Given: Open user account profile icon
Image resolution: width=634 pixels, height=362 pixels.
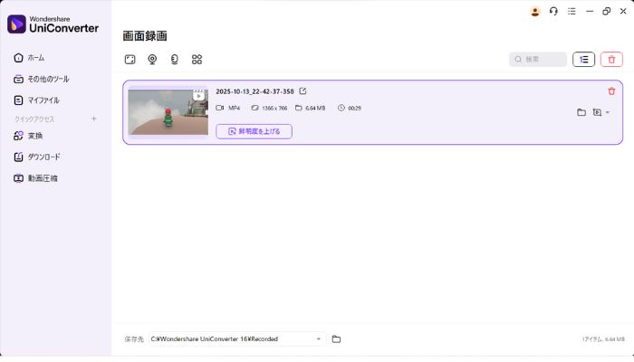Looking at the screenshot, I should [535, 11].
